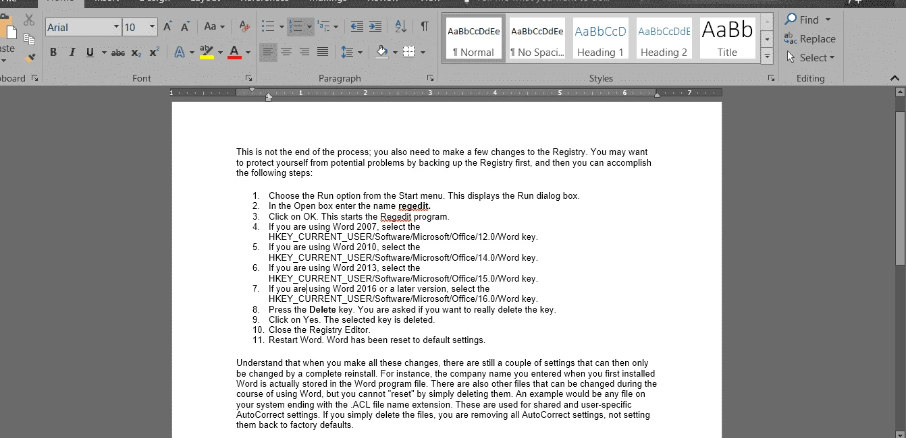Expand bullet library dropdown arrow
The image size is (906, 438).
click(x=281, y=27)
